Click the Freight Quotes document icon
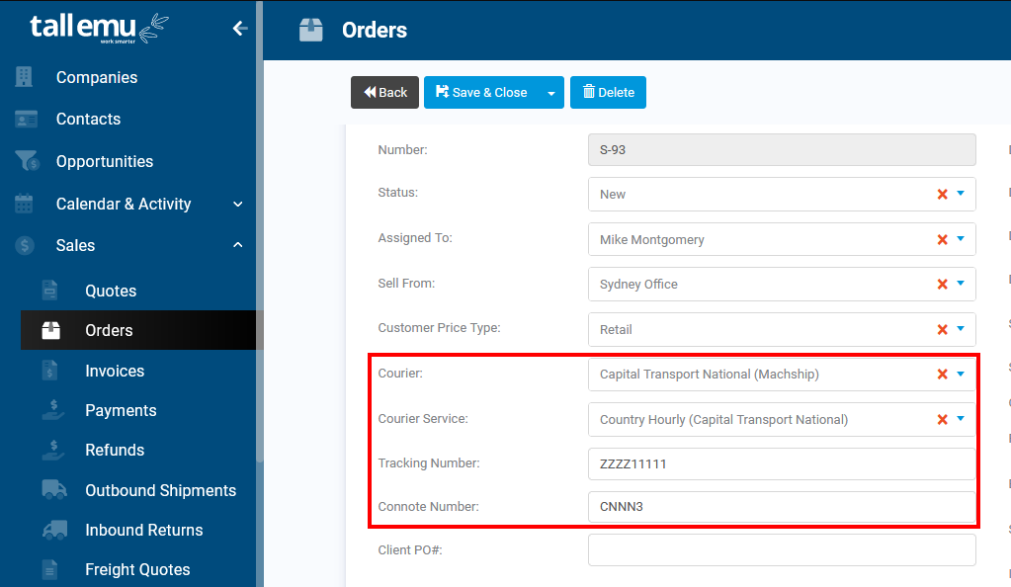1011x587 pixels. [x=49, y=569]
